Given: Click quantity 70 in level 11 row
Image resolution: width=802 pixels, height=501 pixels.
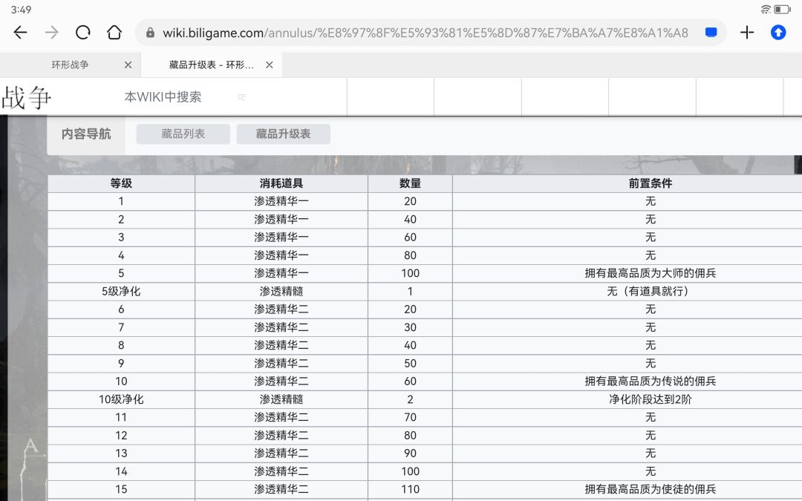Looking at the screenshot, I should (410, 417).
